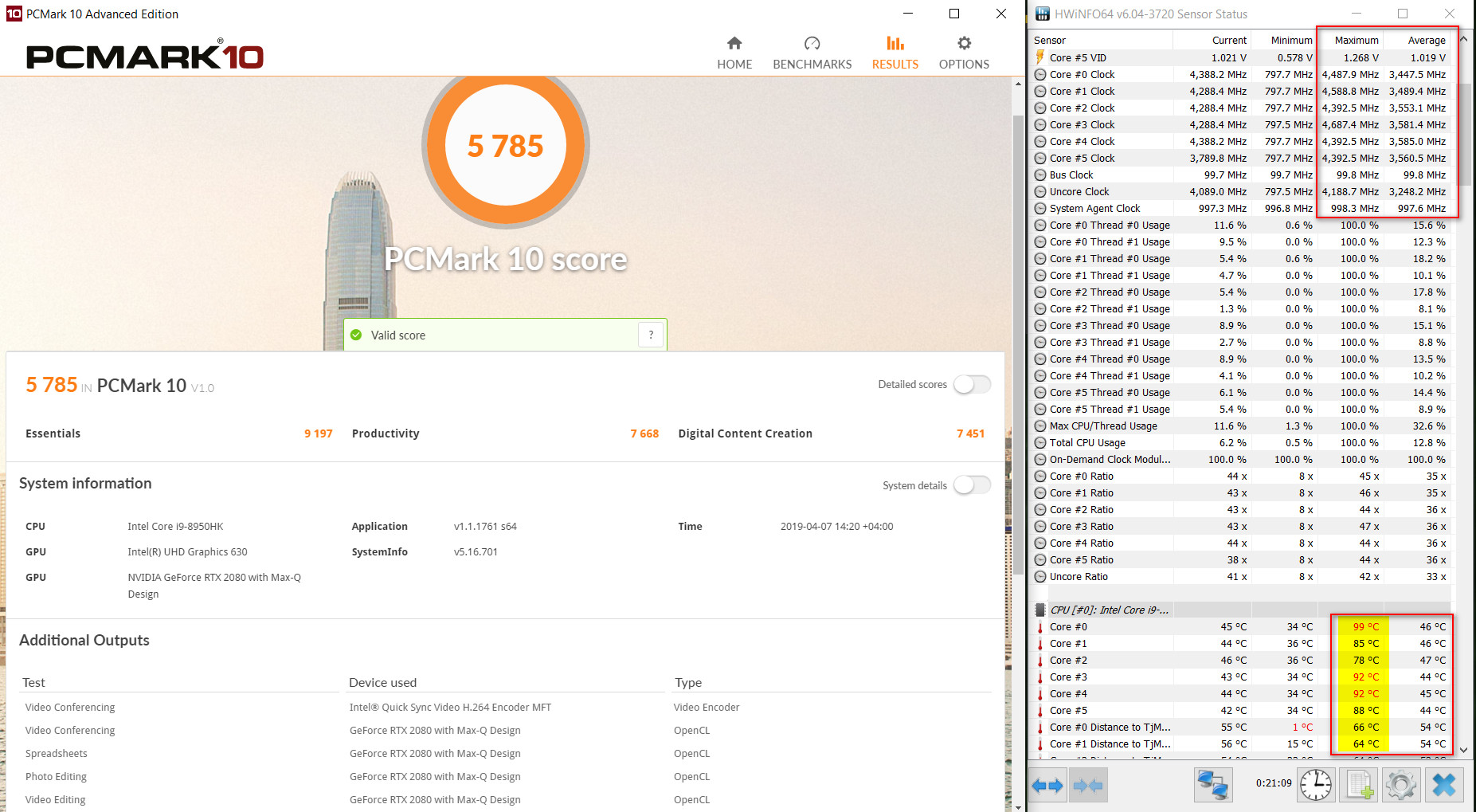Click the Uncore Clock sensor icon
This screenshot has width=1476, height=812.
pyautogui.click(x=1040, y=191)
